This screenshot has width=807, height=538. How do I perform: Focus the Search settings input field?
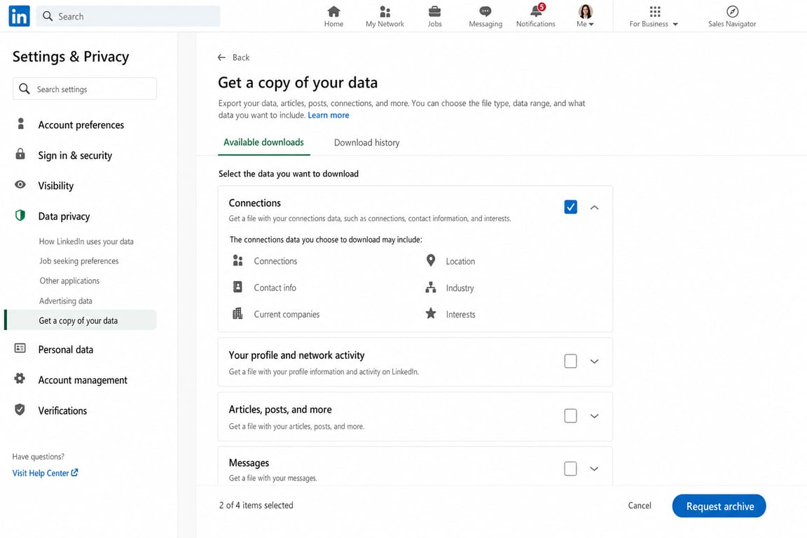[84, 88]
